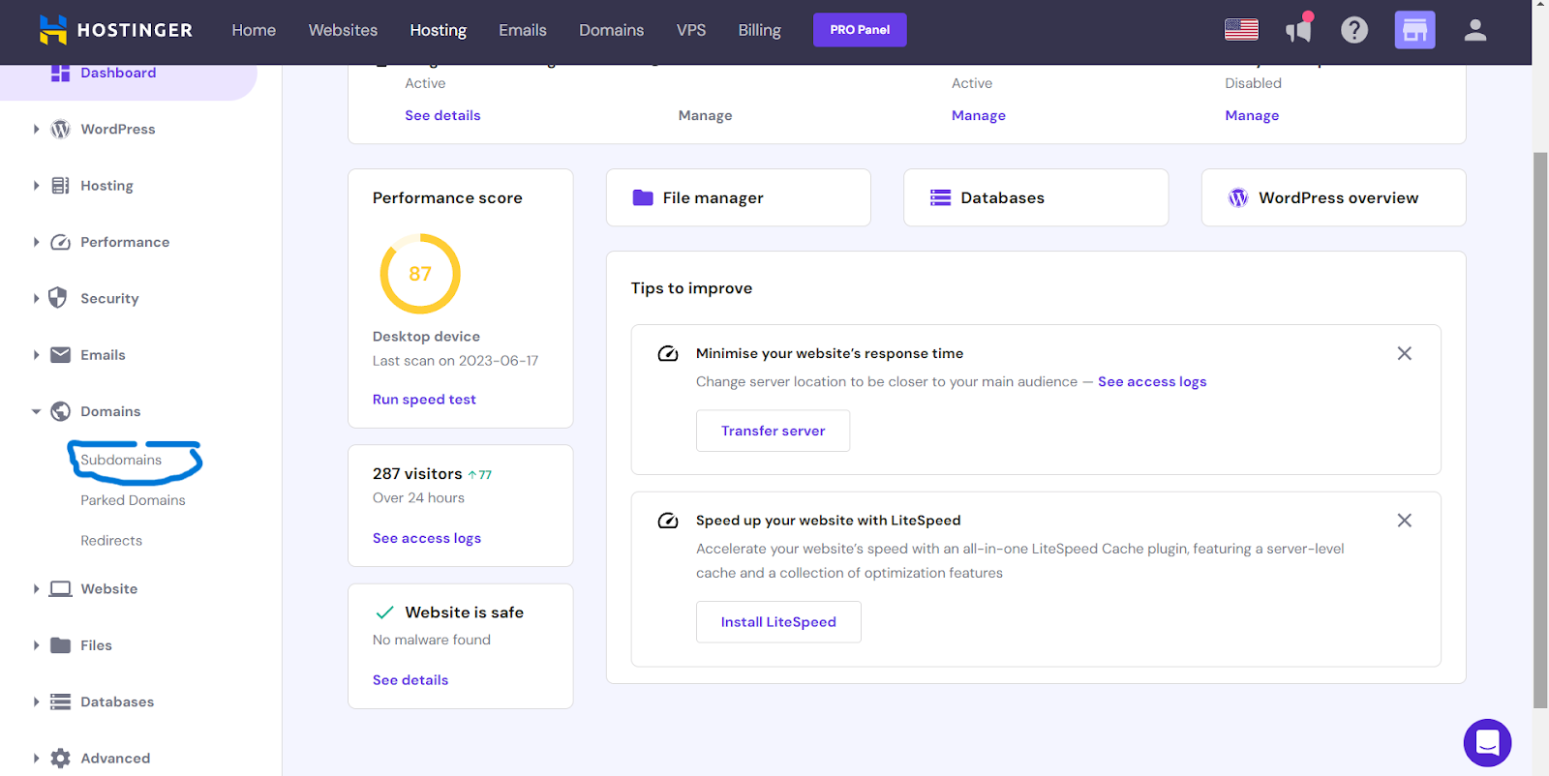The image size is (1549, 776).
Task: Open the File manager card
Action: tap(738, 197)
